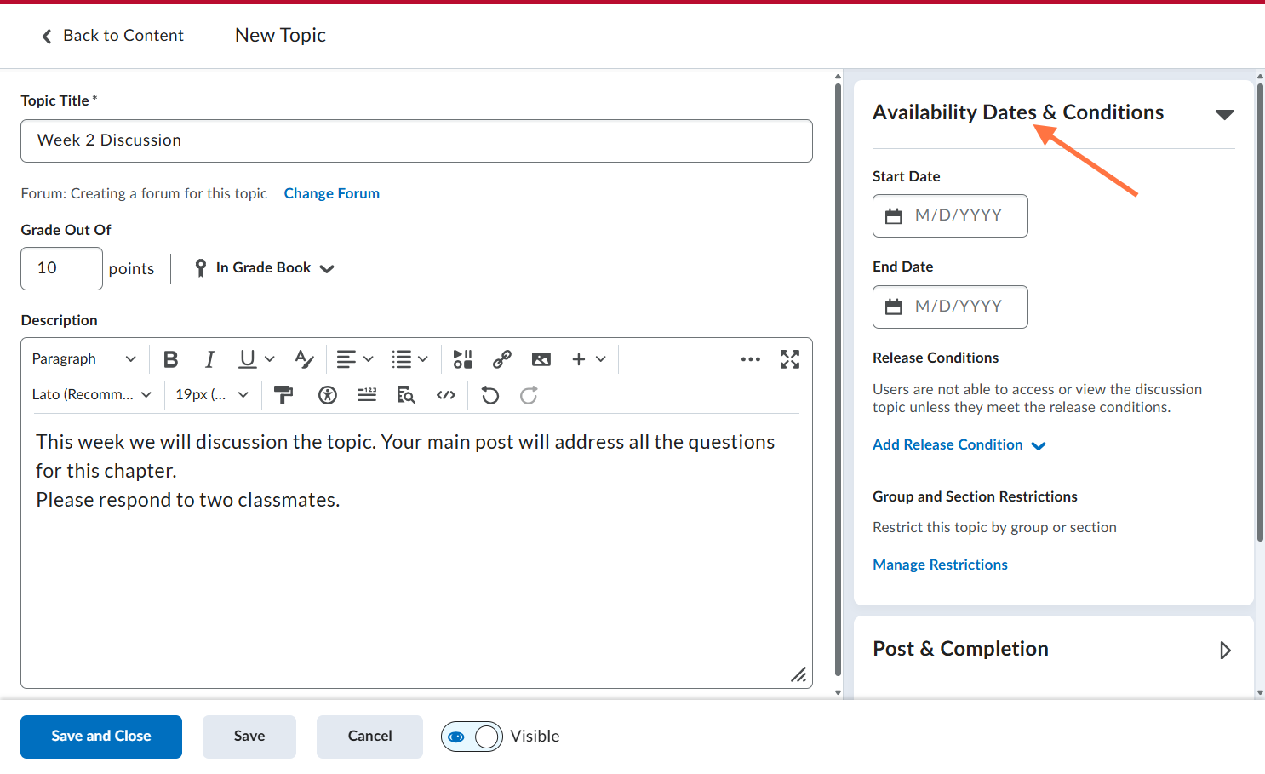Insert an image into the description
Image resolution: width=1265 pixels, height=774 pixels.
(541, 359)
